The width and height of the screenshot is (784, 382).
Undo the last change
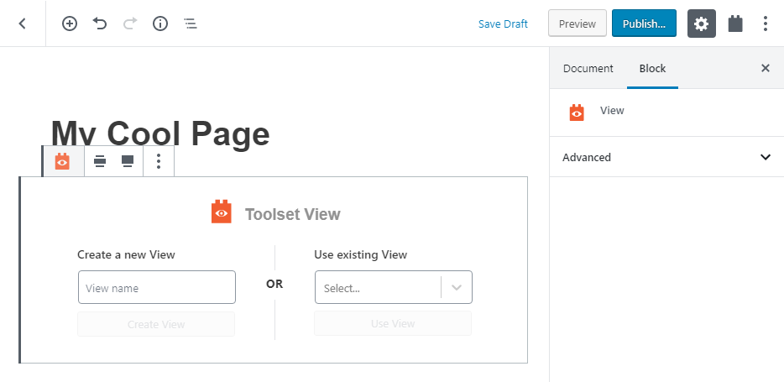[100, 24]
